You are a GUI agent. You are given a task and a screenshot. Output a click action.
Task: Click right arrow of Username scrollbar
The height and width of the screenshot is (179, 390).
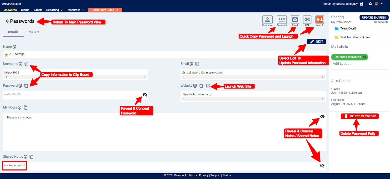click(x=145, y=77)
